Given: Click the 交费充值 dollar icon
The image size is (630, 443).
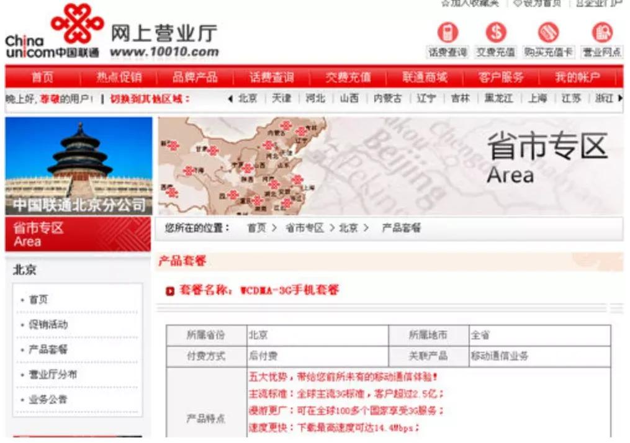Looking at the screenshot, I should [x=496, y=32].
